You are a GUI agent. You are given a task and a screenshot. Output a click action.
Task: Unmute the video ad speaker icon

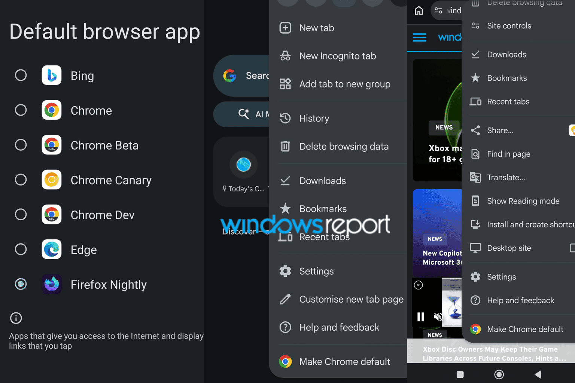click(x=438, y=317)
